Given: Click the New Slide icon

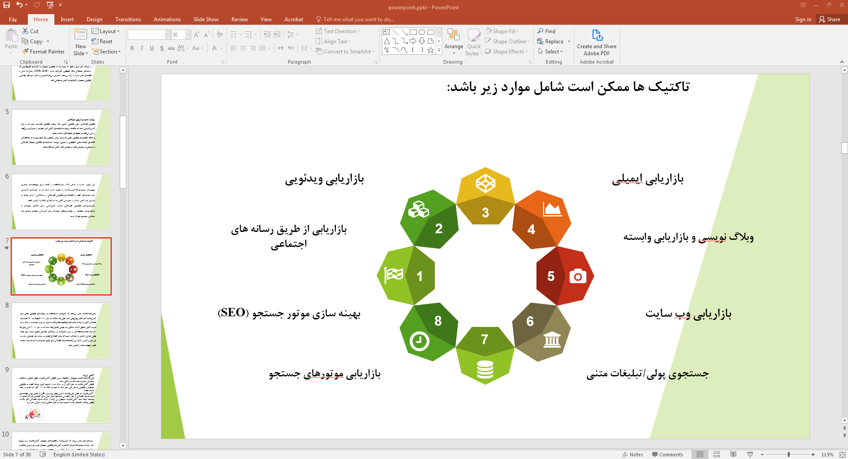Looking at the screenshot, I should pos(80,34).
